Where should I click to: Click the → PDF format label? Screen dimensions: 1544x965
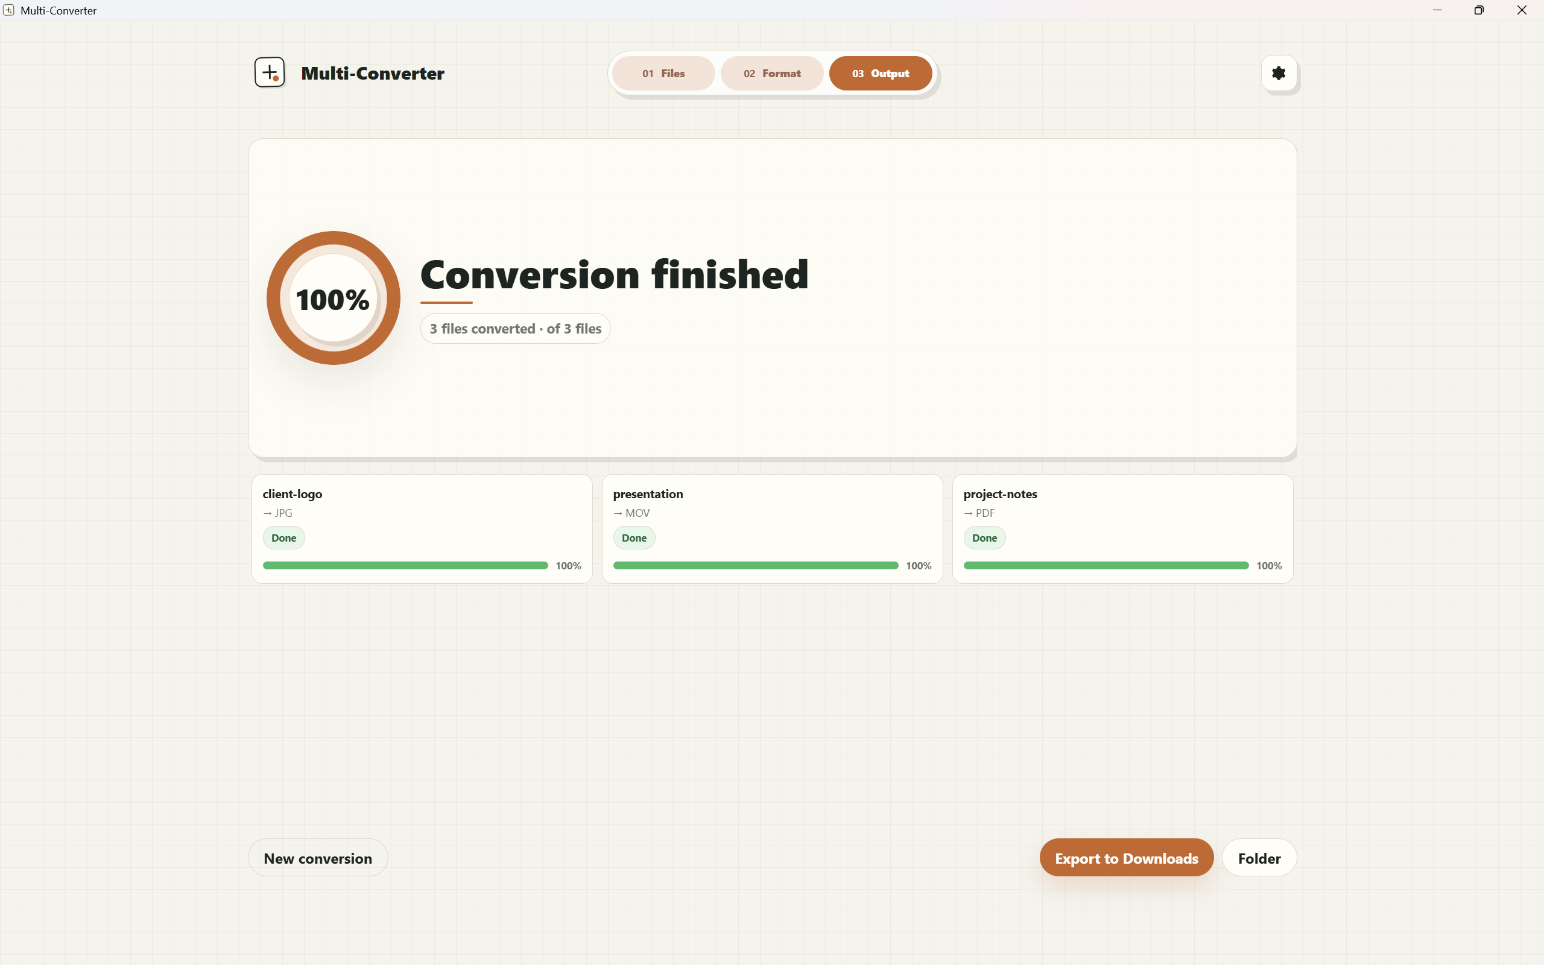pos(979,513)
